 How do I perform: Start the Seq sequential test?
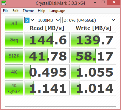[14, 40]
